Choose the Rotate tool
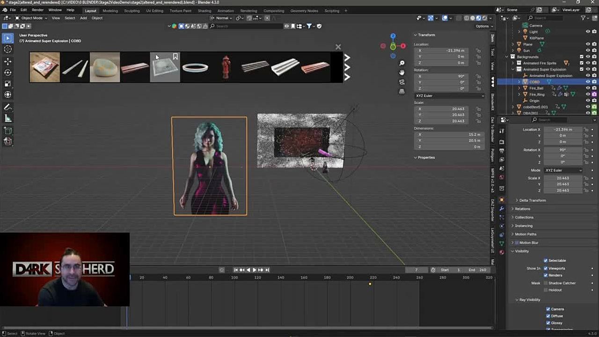The height and width of the screenshot is (337, 599). click(x=8, y=73)
